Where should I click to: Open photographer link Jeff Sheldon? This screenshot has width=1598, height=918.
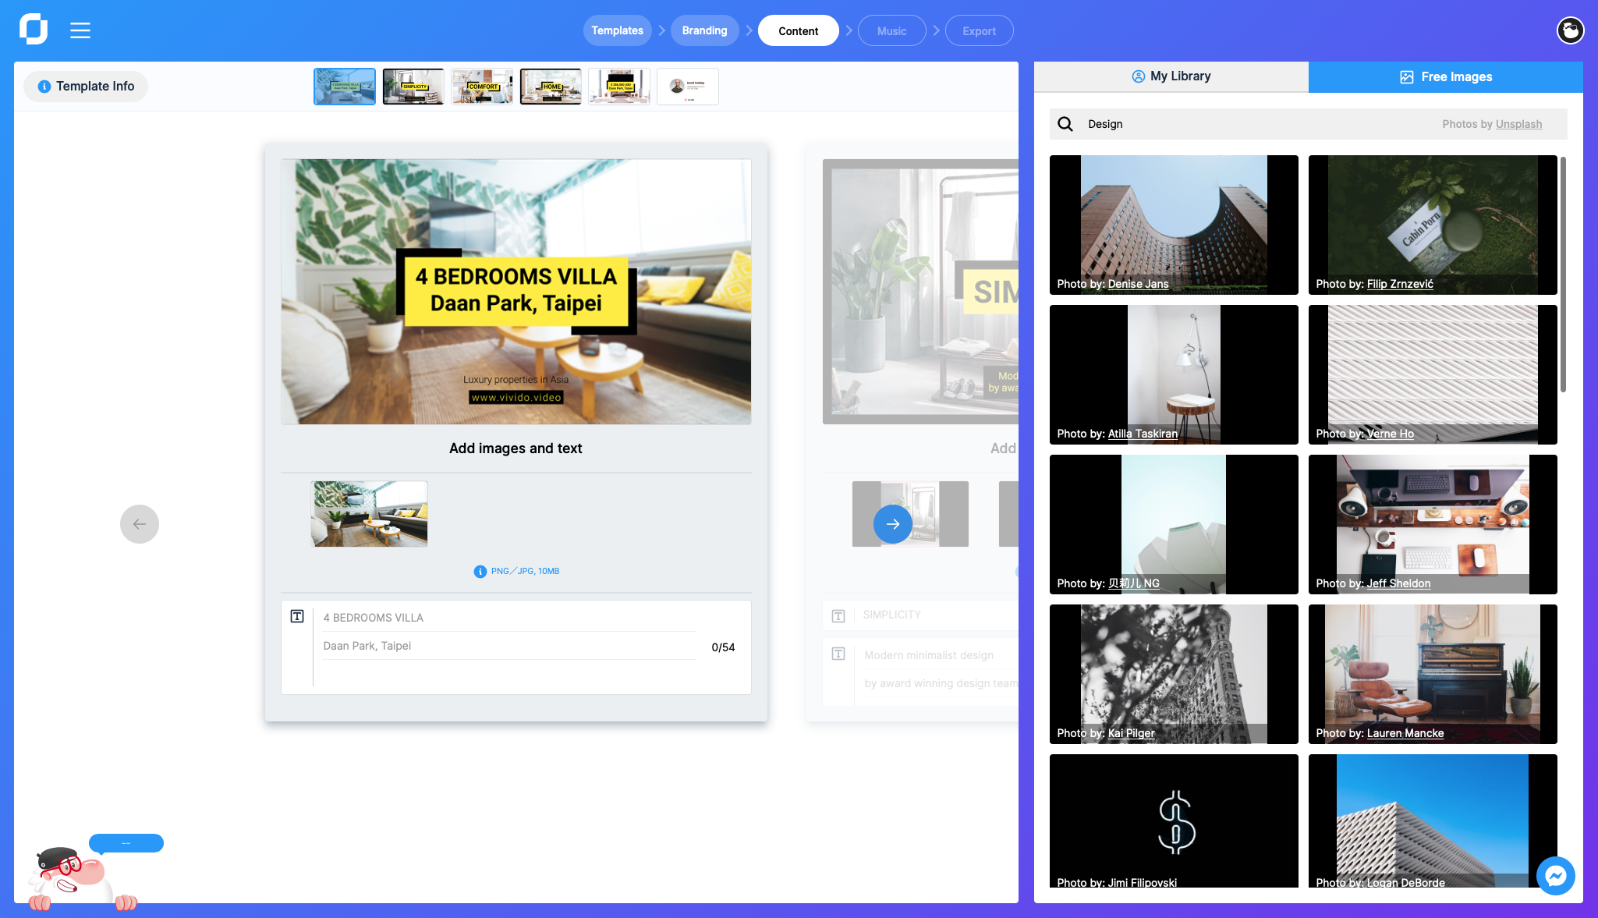pyautogui.click(x=1398, y=583)
